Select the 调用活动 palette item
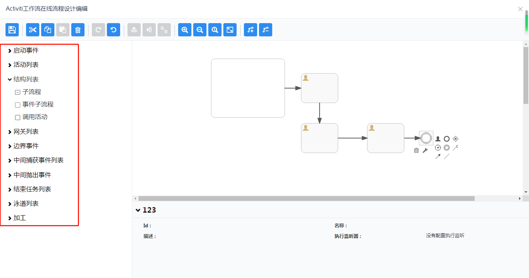This screenshot has width=529, height=278. [35, 117]
